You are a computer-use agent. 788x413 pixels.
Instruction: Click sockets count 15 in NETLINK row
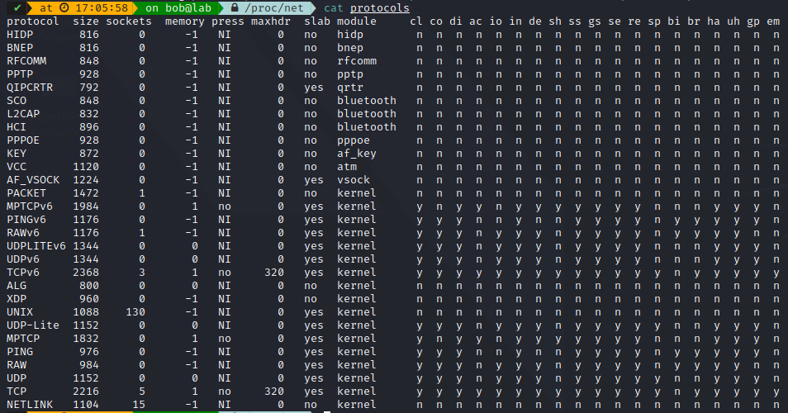pos(139,405)
